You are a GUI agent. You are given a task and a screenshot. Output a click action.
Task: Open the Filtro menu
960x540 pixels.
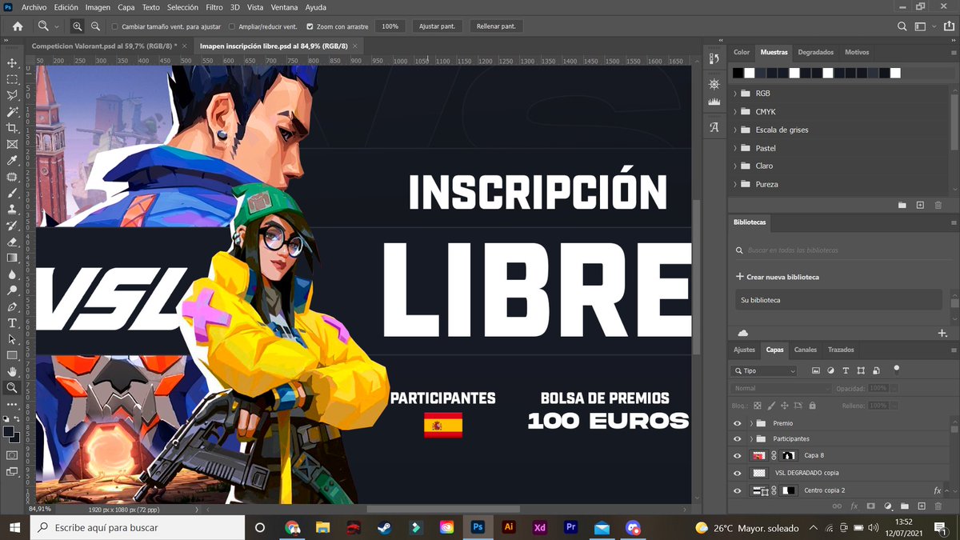coord(214,7)
